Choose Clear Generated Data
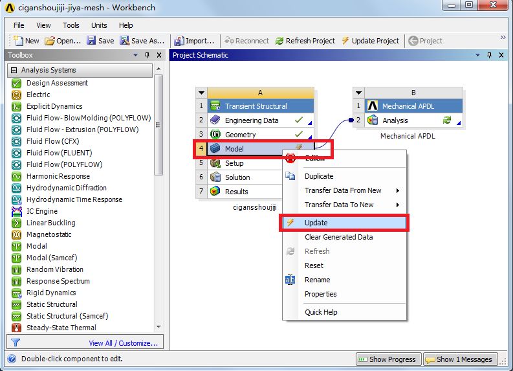Image resolution: width=513 pixels, height=371 pixels. pos(344,237)
